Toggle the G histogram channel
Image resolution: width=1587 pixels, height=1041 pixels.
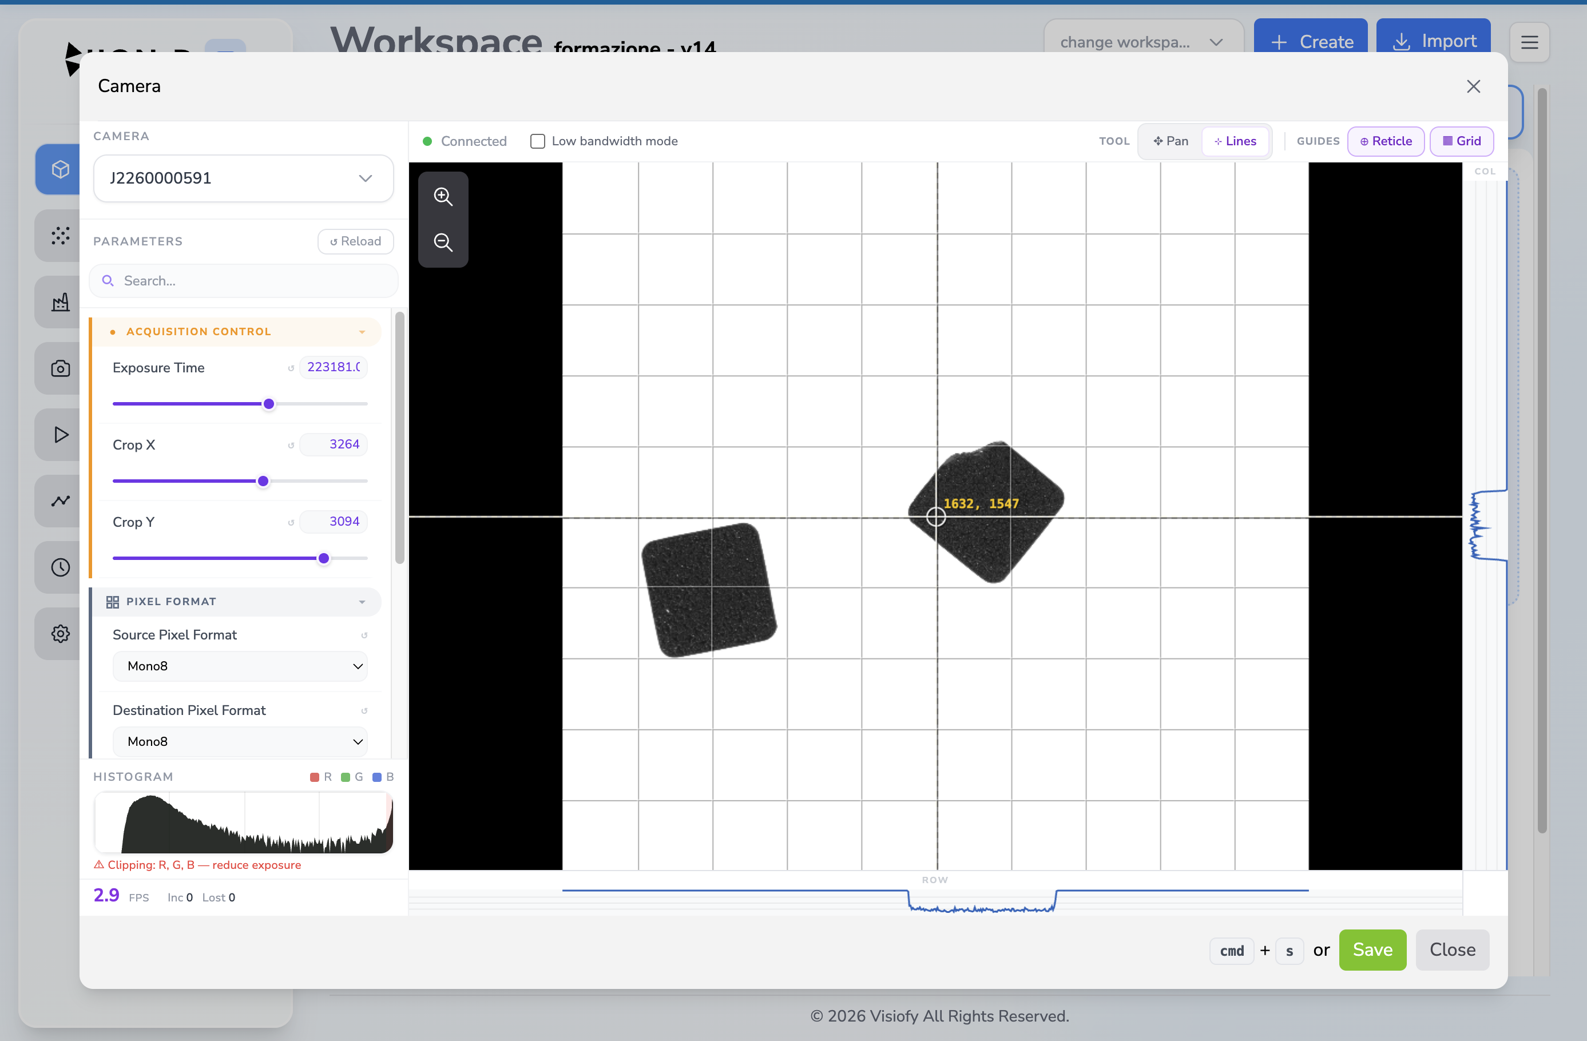click(351, 777)
